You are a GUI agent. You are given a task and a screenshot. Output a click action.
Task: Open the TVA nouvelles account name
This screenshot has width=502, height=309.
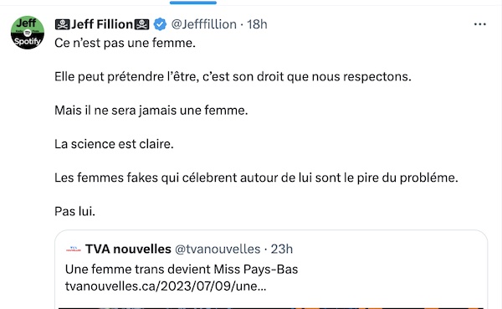tap(128, 249)
